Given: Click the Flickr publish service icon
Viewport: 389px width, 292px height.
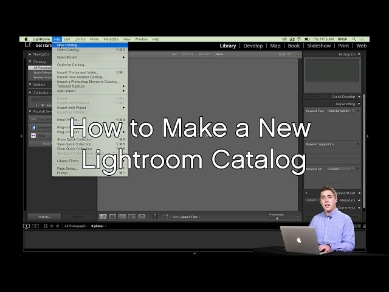Looking at the screenshot, I should point(33,136).
